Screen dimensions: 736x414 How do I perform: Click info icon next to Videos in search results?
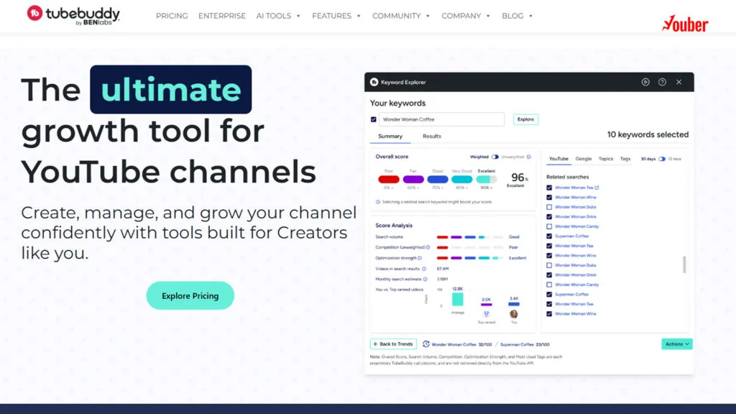[424, 269]
